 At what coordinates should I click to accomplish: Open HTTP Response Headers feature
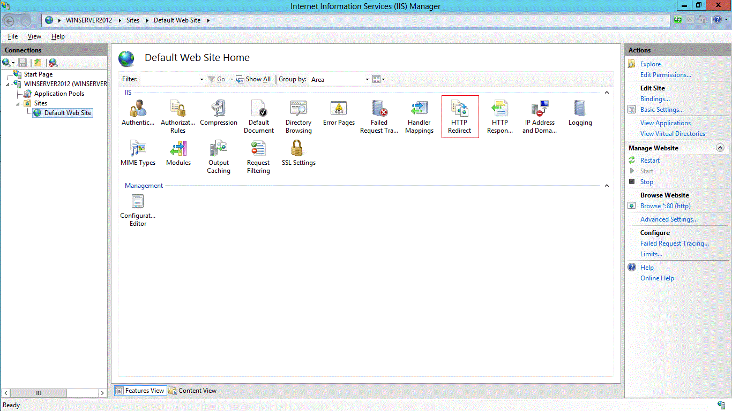click(500, 116)
